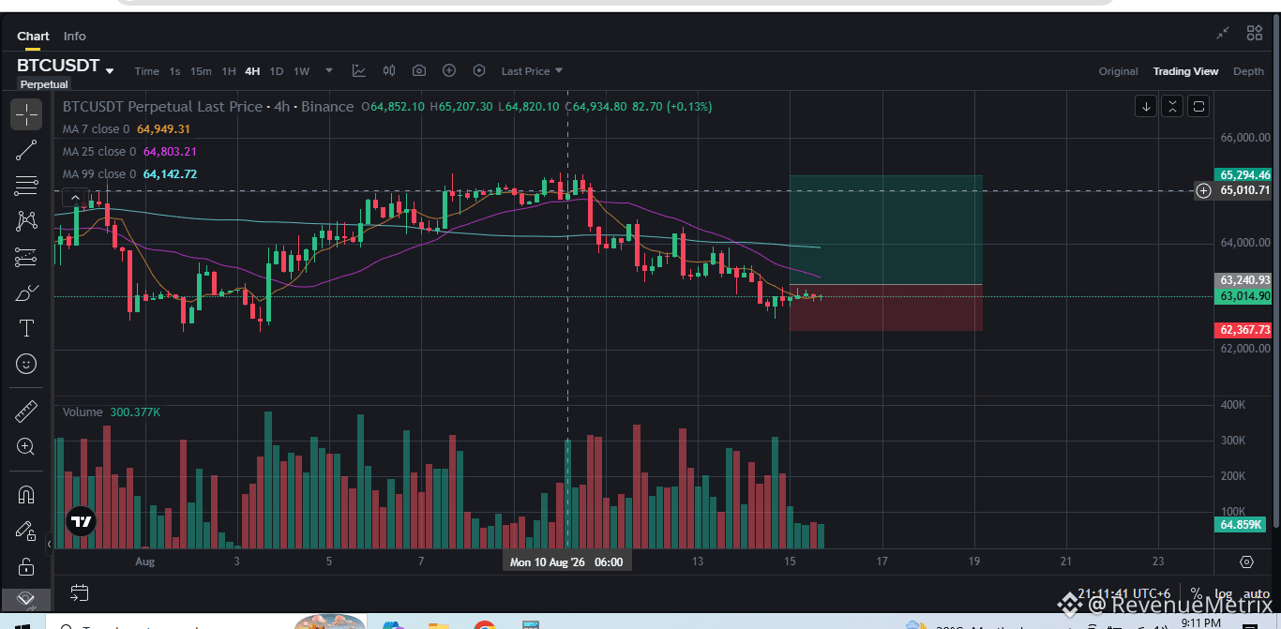Screen dimensions: 1281x629
Task: Click the maximize pane crossed arrows button
Action: coord(1172,106)
